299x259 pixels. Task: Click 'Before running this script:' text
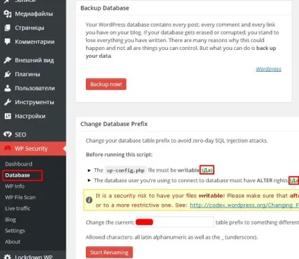(119, 155)
